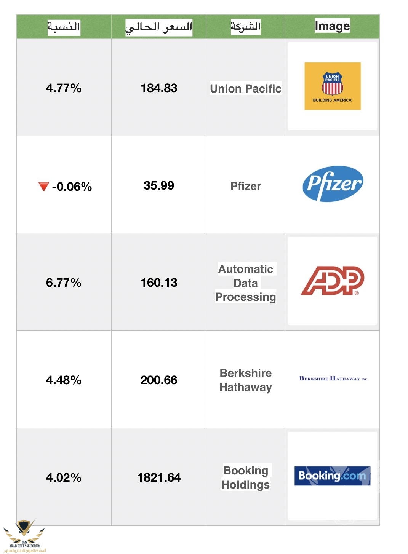Viewport: 408px width, 554px height.
Task: Click the Pfizer company name
Action: point(246,186)
